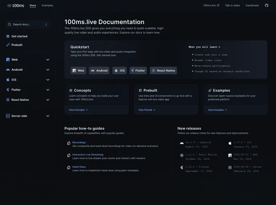Screen dimensions: 276x205
Task: Choose the Web quickstart button
Action: [78, 70]
